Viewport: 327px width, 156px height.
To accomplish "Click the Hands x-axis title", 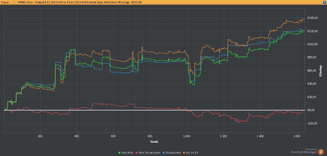I will point(154,142).
